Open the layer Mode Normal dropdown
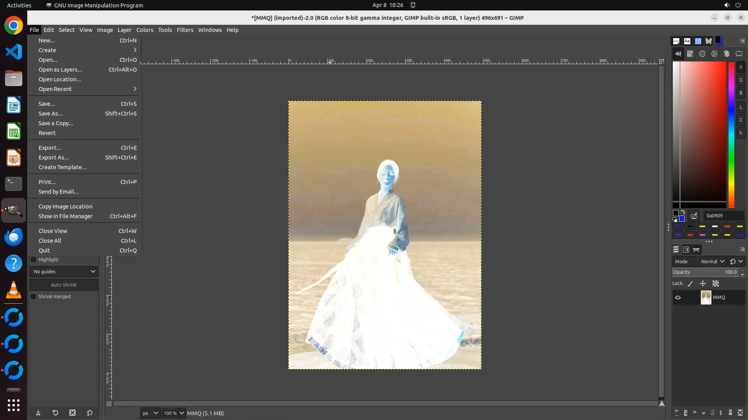Screen dimensions: 748x420 pyautogui.click(x=712, y=262)
